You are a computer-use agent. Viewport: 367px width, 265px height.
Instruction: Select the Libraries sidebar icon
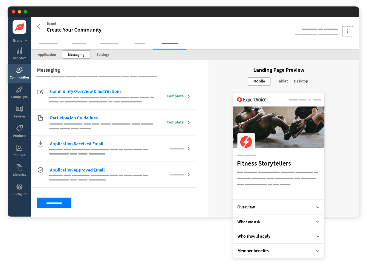[x=19, y=170]
